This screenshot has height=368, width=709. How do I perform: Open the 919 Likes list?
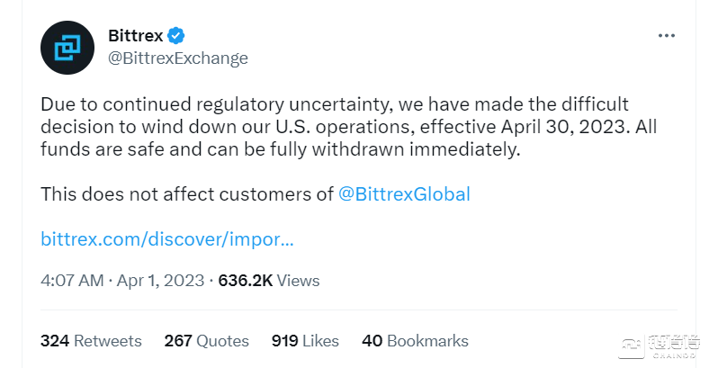305,341
